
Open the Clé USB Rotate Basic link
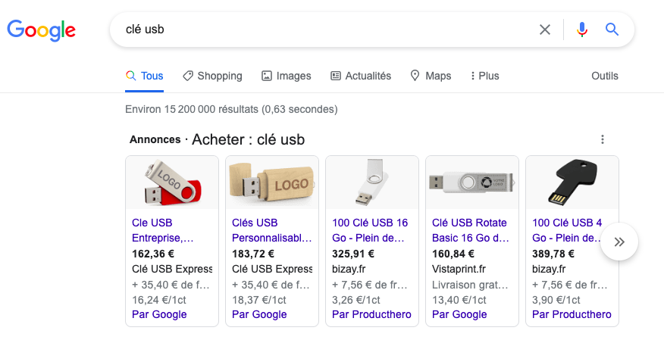(470, 230)
